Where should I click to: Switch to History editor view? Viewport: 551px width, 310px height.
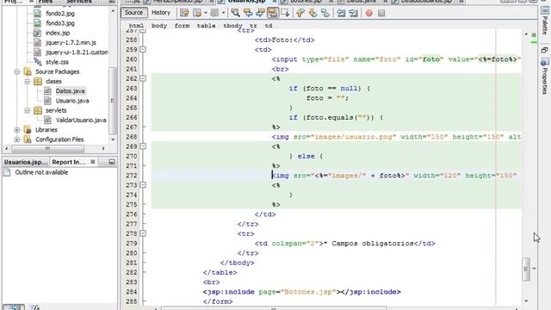(161, 13)
